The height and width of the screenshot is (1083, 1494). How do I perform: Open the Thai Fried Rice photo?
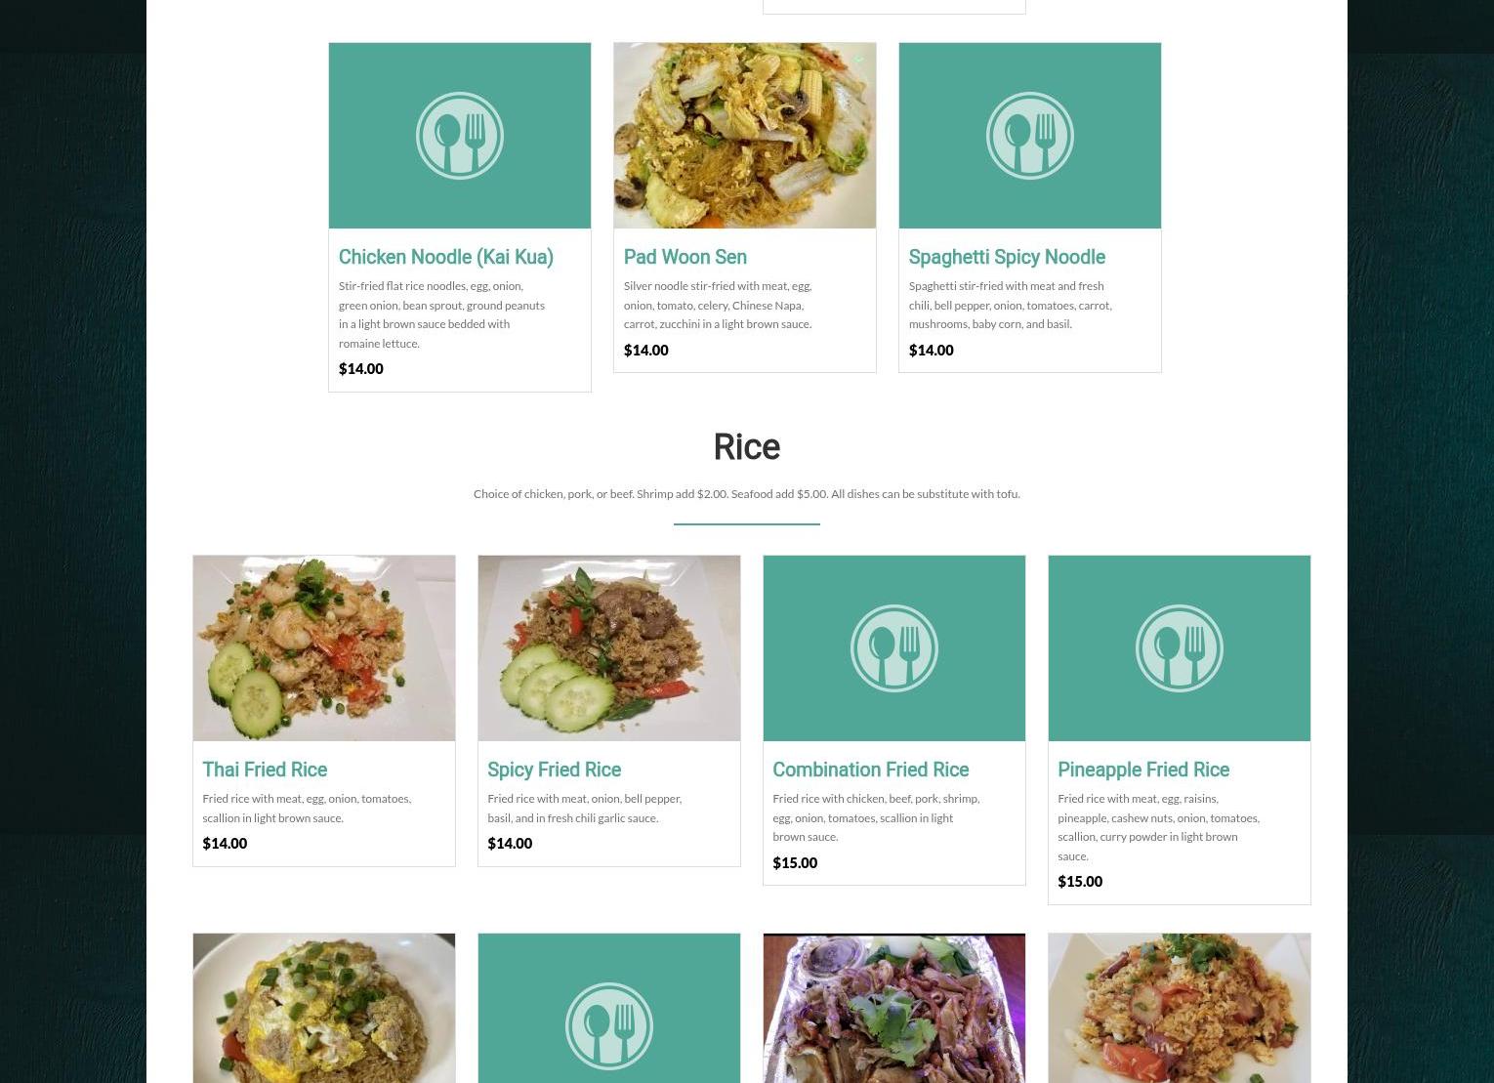[324, 648]
